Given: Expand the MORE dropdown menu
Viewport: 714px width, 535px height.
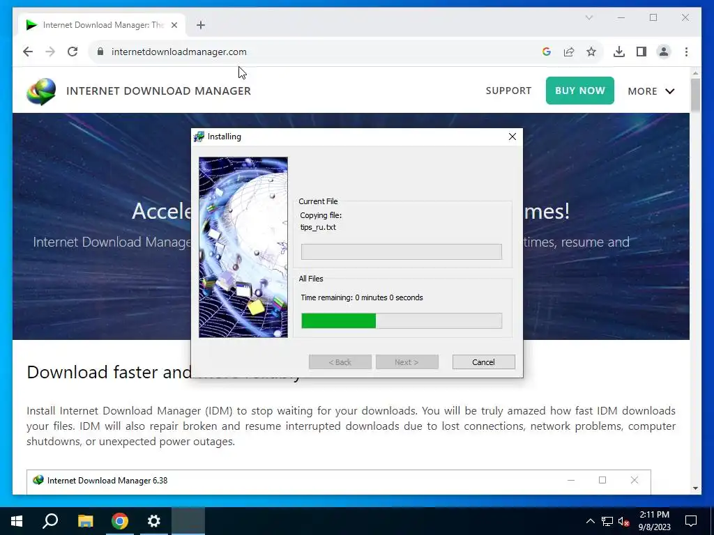Looking at the screenshot, I should [651, 91].
